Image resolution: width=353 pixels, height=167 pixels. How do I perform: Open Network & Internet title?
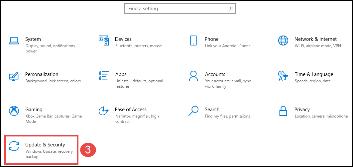(315, 39)
